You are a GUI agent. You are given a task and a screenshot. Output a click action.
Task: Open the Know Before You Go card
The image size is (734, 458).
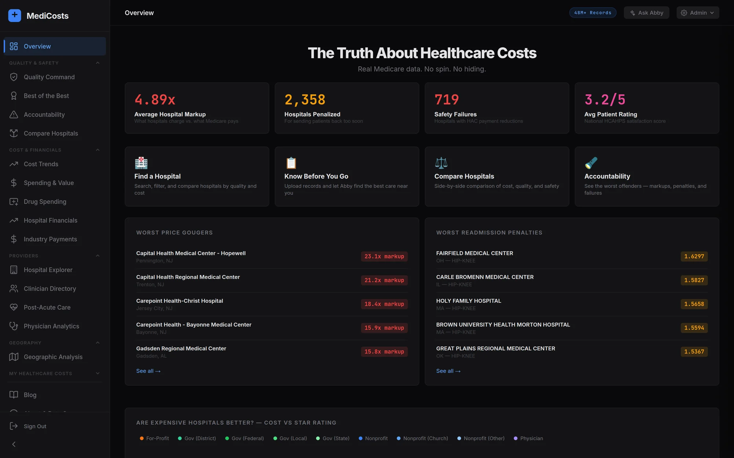coord(347,177)
